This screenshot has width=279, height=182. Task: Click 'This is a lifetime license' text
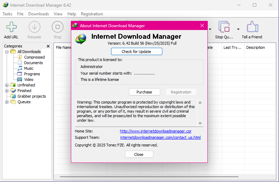click(x=100, y=79)
